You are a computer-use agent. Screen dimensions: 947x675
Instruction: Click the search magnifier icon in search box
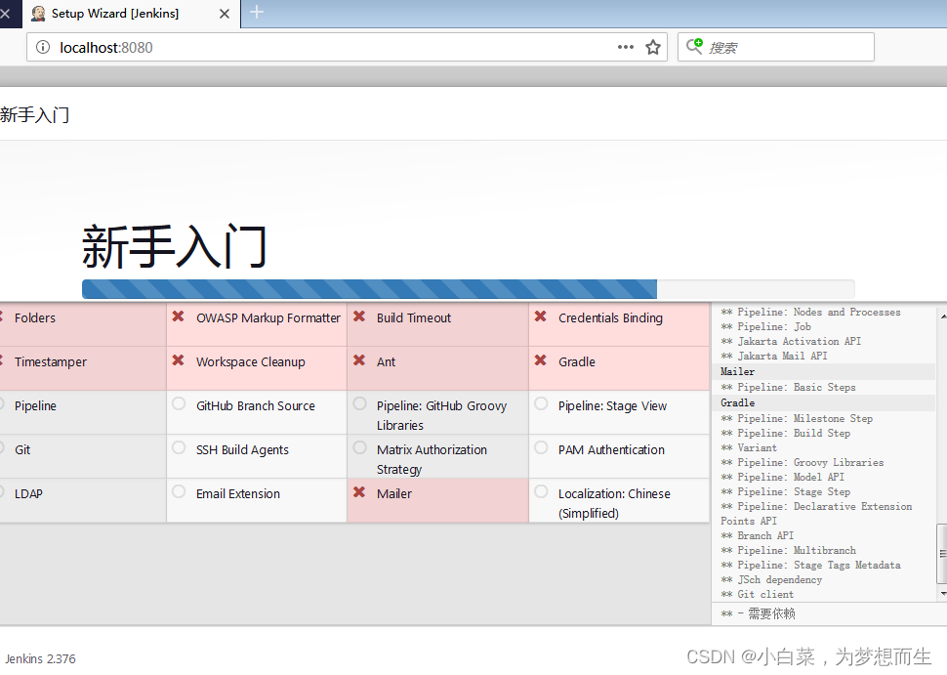[694, 46]
